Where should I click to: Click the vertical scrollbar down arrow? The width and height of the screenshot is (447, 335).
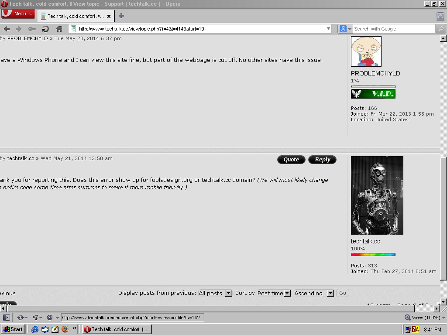click(x=444, y=301)
